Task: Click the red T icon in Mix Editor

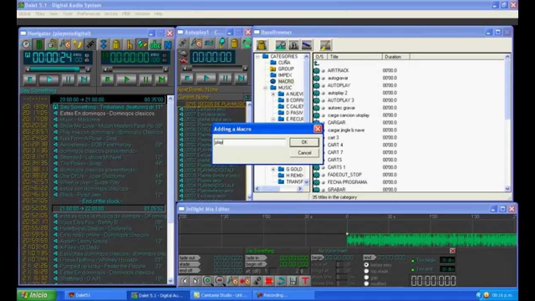Action: coord(305,281)
